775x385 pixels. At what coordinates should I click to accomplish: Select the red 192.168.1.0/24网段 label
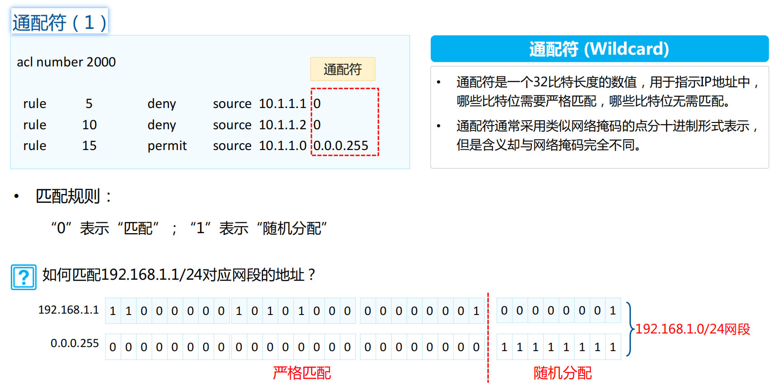[692, 329]
